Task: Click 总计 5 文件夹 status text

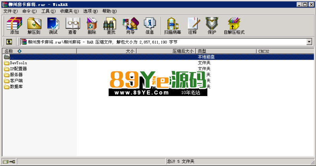Action: (181, 161)
